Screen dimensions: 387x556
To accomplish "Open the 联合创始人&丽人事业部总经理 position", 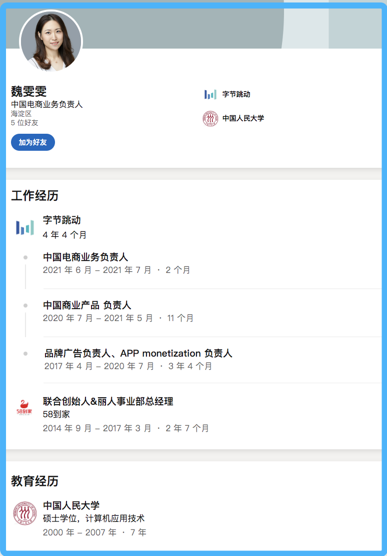I will pyautogui.click(x=108, y=401).
